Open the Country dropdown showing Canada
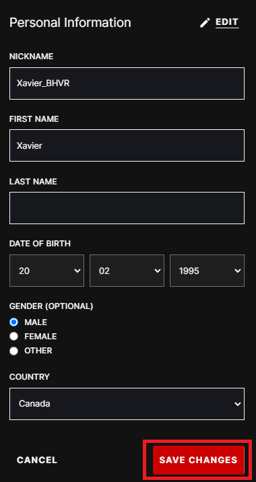 [127, 404]
